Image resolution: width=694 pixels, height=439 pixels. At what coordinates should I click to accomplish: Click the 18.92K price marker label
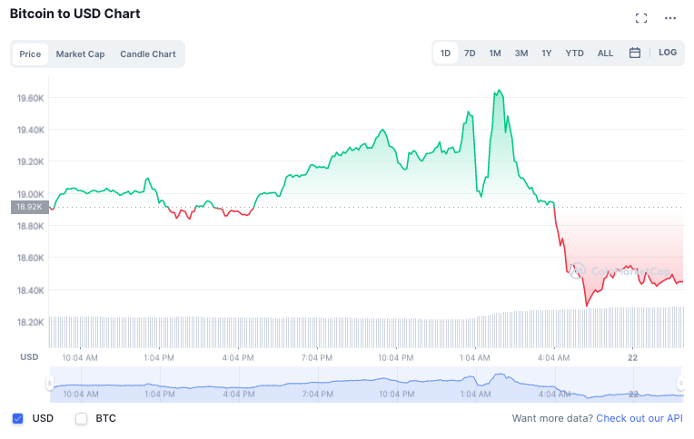30,207
